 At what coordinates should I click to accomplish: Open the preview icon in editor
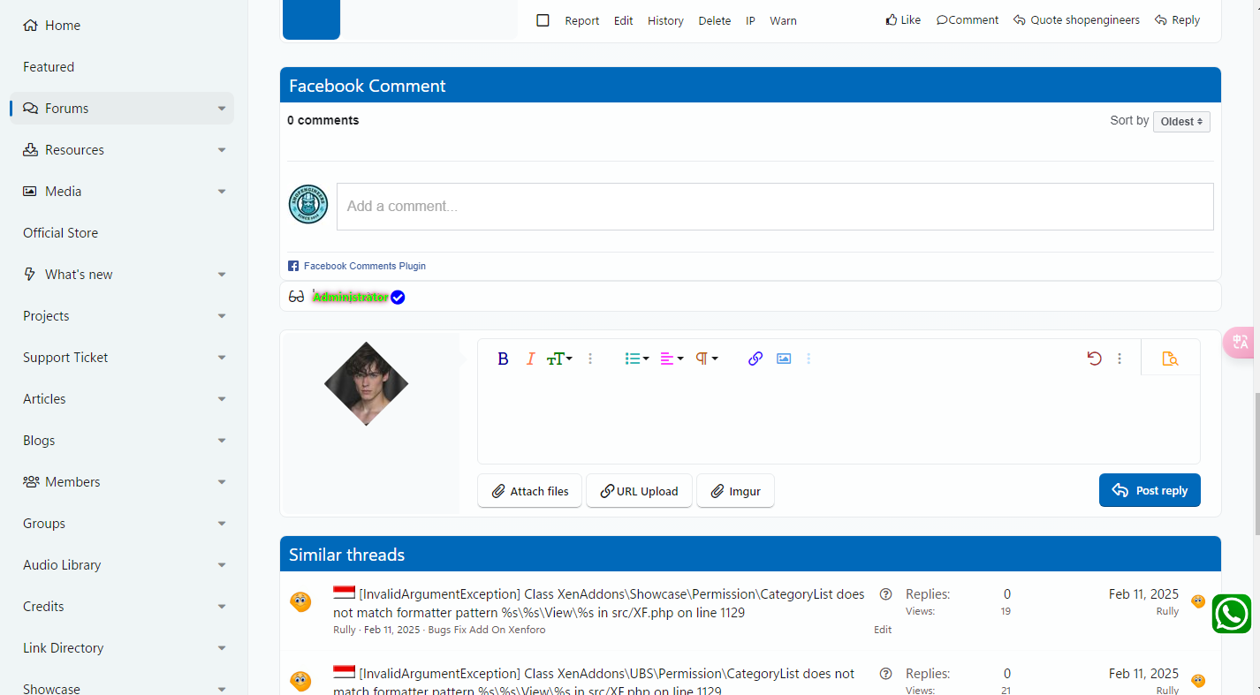click(1170, 359)
